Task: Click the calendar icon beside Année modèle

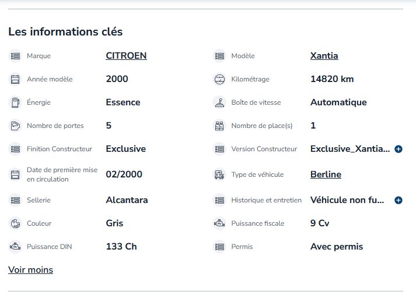Action: 15,79
